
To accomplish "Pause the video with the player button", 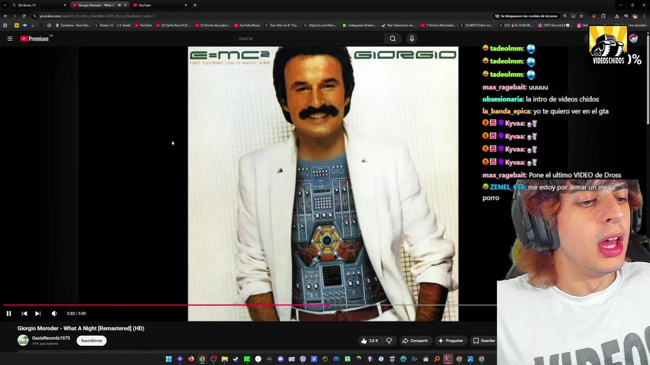I will point(9,313).
